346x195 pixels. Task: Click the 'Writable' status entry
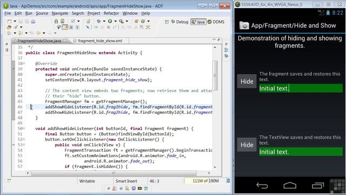[x=87, y=181]
